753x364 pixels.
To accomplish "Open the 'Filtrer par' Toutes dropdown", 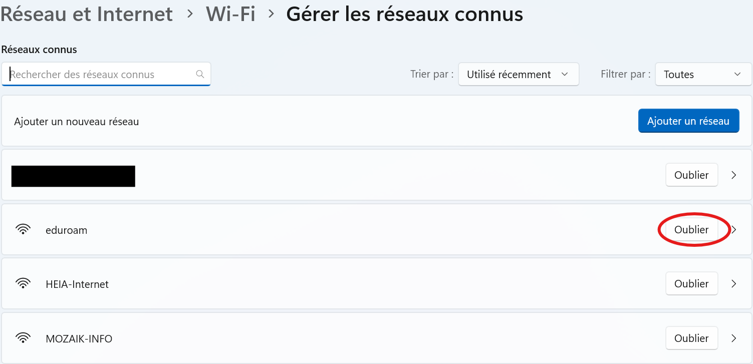I will 703,74.
